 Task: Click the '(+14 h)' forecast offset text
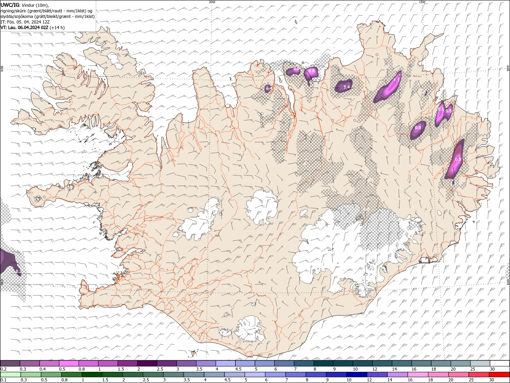(x=57, y=28)
